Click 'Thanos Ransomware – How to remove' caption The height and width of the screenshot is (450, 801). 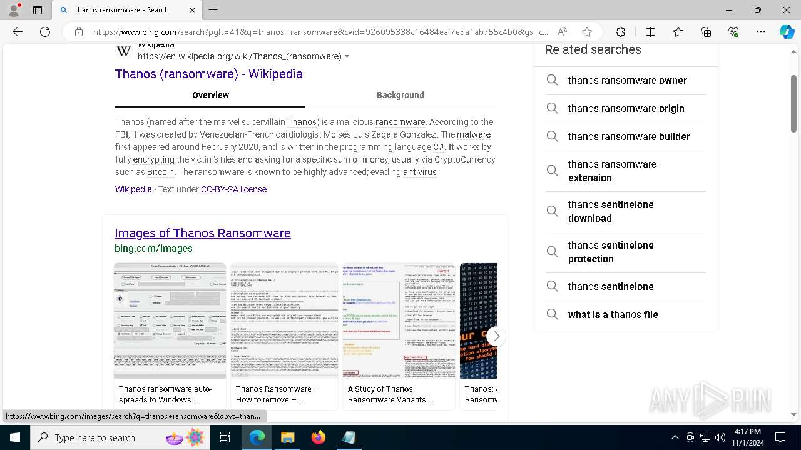[x=277, y=394]
